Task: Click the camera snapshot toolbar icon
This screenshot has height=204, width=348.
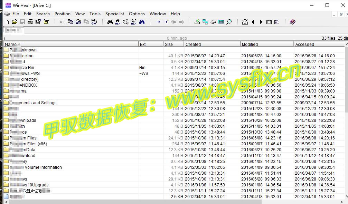Action: (x=269, y=22)
